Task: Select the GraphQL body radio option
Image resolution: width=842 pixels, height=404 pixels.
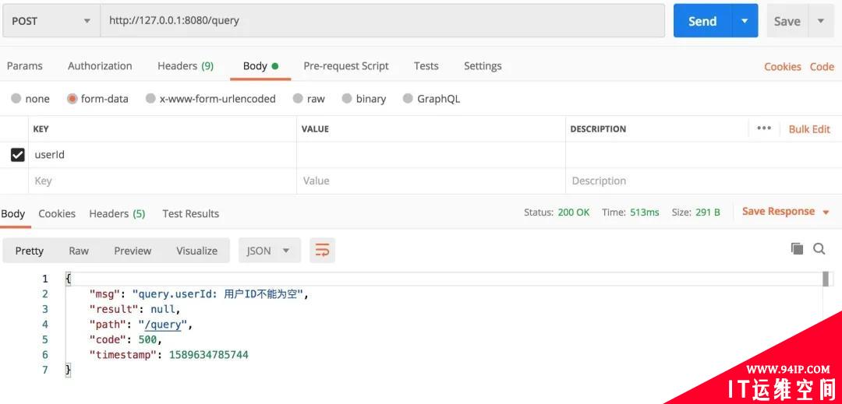Action: pos(408,99)
